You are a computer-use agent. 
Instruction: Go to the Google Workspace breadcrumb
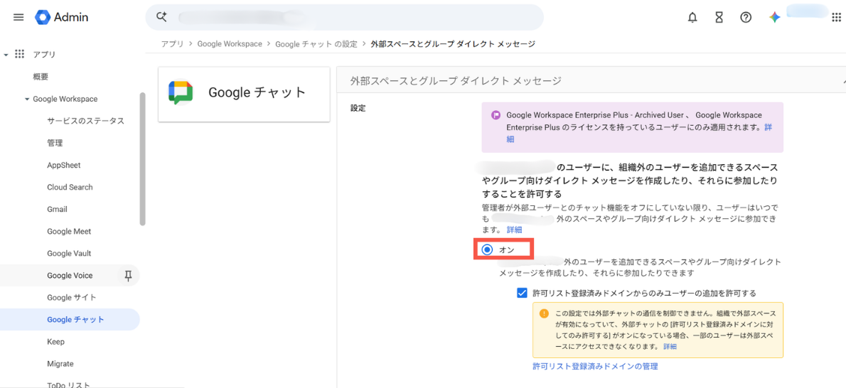click(x=230, y=44)
